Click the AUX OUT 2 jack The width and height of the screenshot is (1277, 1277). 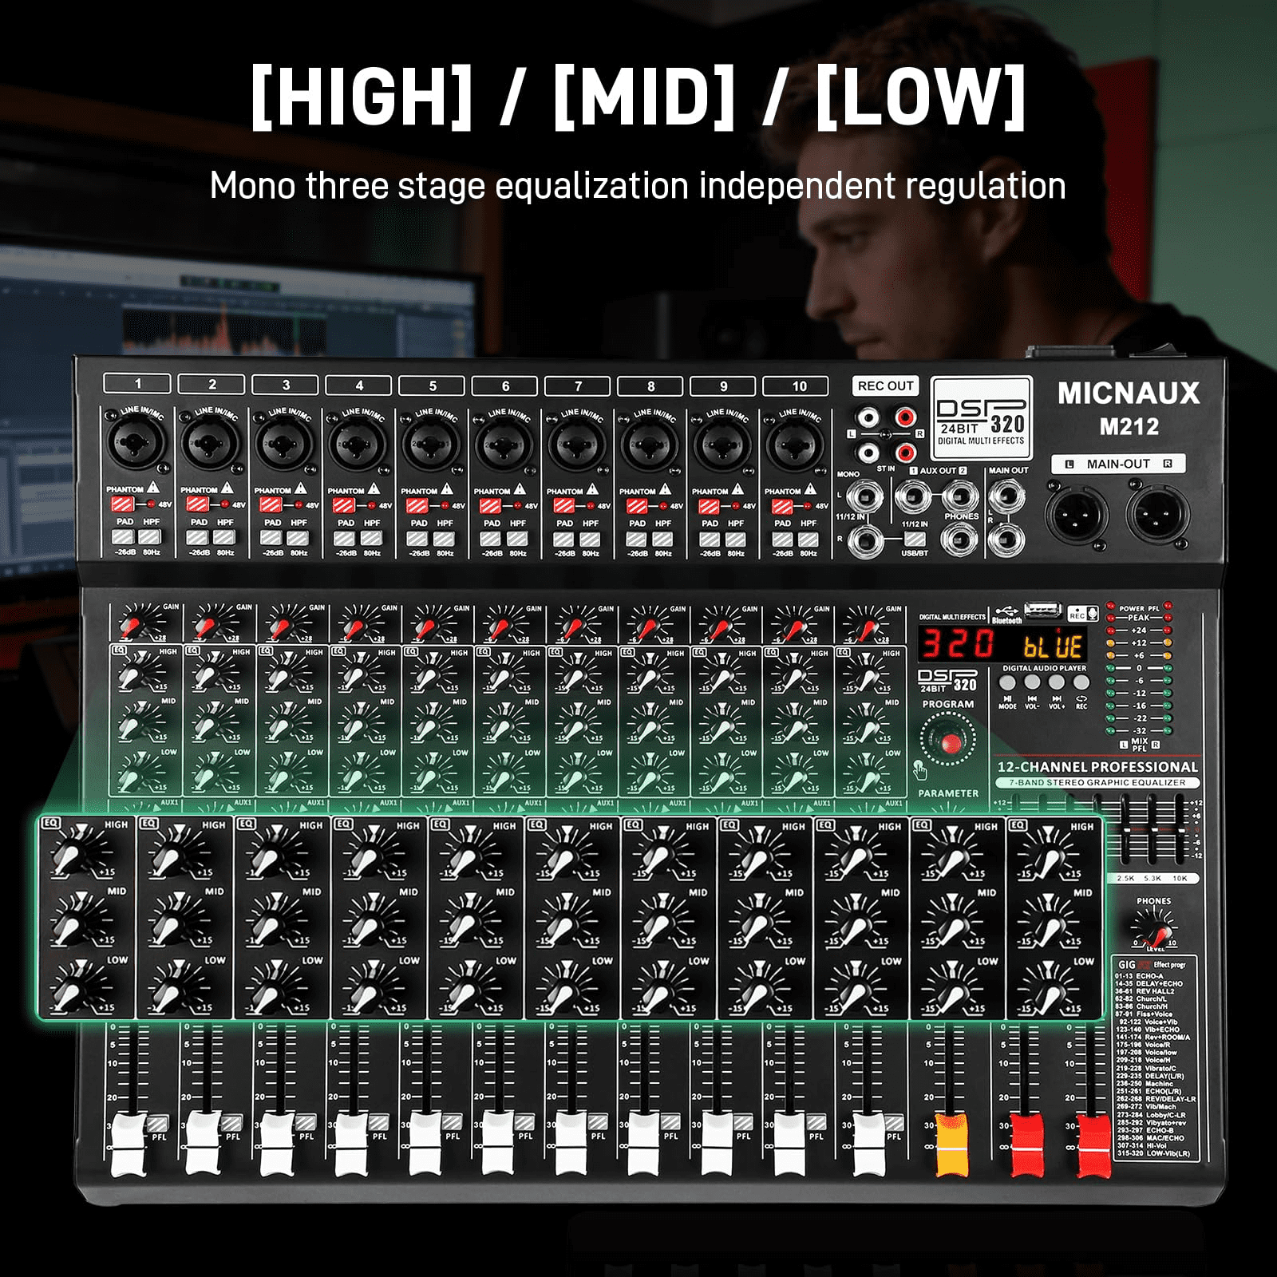click(960, 496)
